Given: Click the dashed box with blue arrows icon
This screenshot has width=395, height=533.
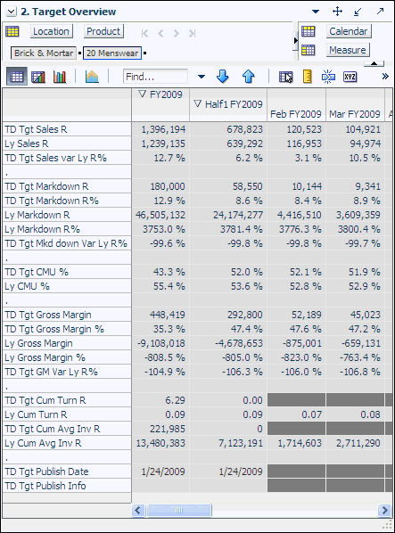Looking at the screenshot, I should [x=328, y=77].
